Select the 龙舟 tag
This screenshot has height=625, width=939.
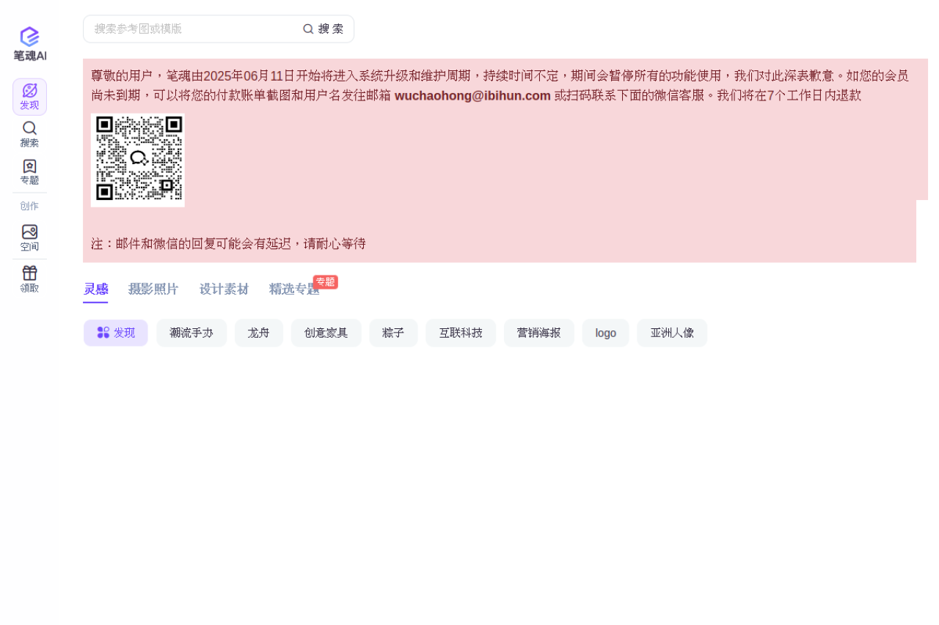click(258, 333)
